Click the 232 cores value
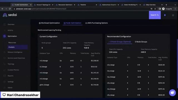This screenshot has width=178, height=100. pos(67,48)
